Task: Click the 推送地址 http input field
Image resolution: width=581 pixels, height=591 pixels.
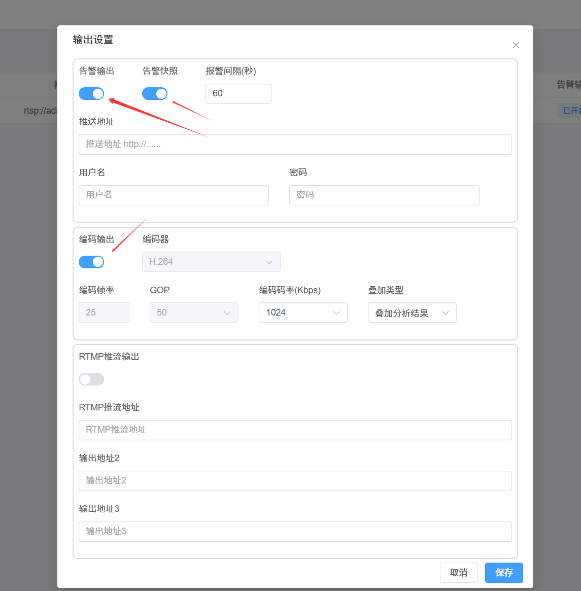Action: tap(295, 145)
